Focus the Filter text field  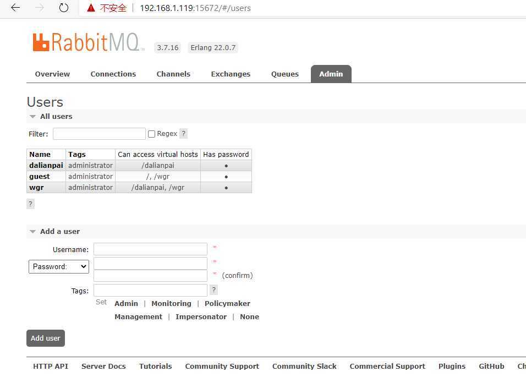(99, 134)
